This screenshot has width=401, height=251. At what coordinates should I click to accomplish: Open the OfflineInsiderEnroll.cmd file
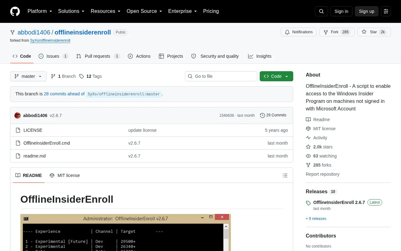pos(47,143)
